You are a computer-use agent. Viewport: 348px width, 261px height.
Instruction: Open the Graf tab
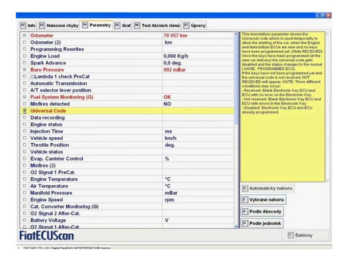(122, 26)
